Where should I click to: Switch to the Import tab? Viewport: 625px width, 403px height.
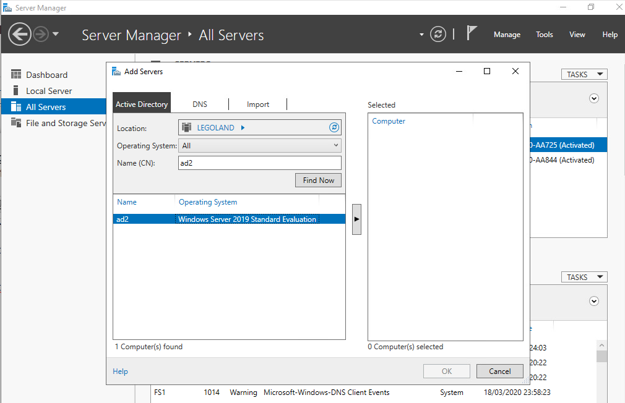tap(258, 104)
